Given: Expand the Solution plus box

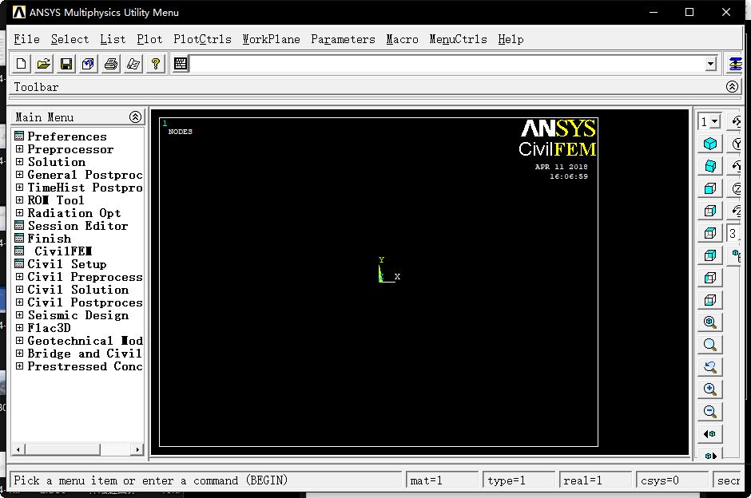Looking at the screenshot, I should coord(19,162).
